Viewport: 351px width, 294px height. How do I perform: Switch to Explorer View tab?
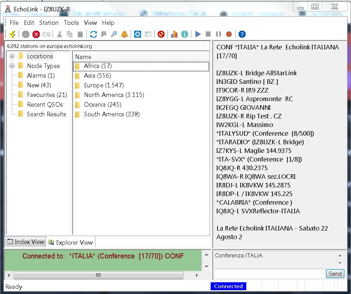[71, 242]
